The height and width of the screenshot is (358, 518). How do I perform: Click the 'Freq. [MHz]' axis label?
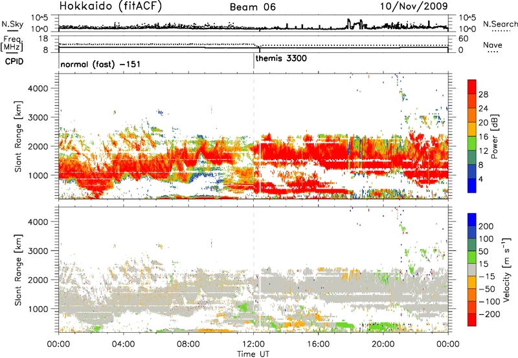(x=12, y=44)
